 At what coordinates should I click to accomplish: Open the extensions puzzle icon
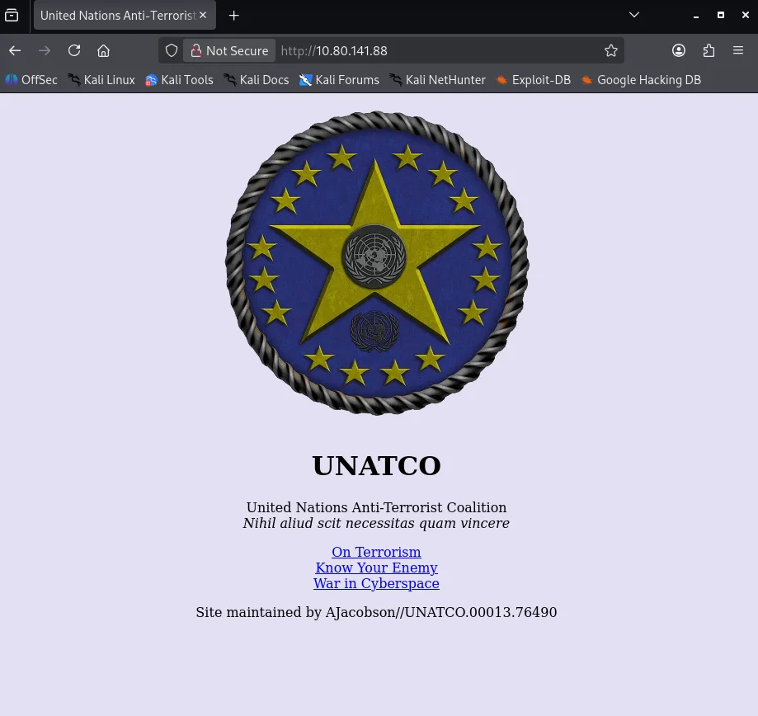point(709,50)
